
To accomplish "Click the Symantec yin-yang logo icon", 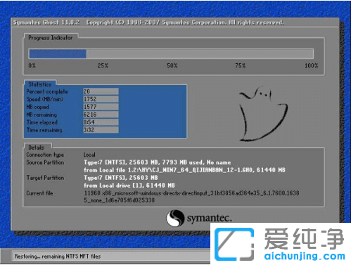I will pyautogui.click(x=175, y=218).
